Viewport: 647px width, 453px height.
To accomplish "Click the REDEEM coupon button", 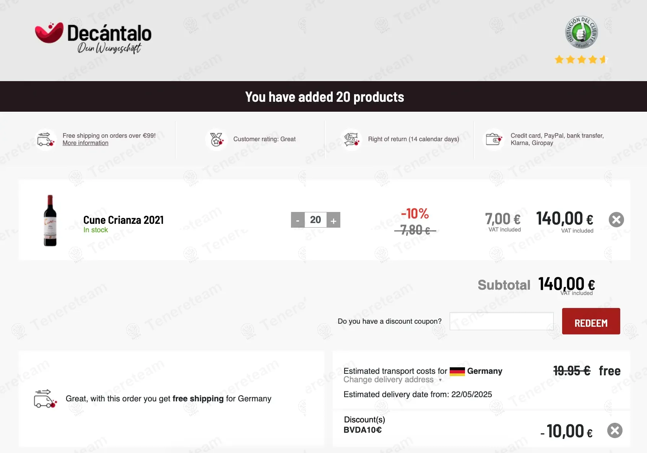I will point(591,321).
